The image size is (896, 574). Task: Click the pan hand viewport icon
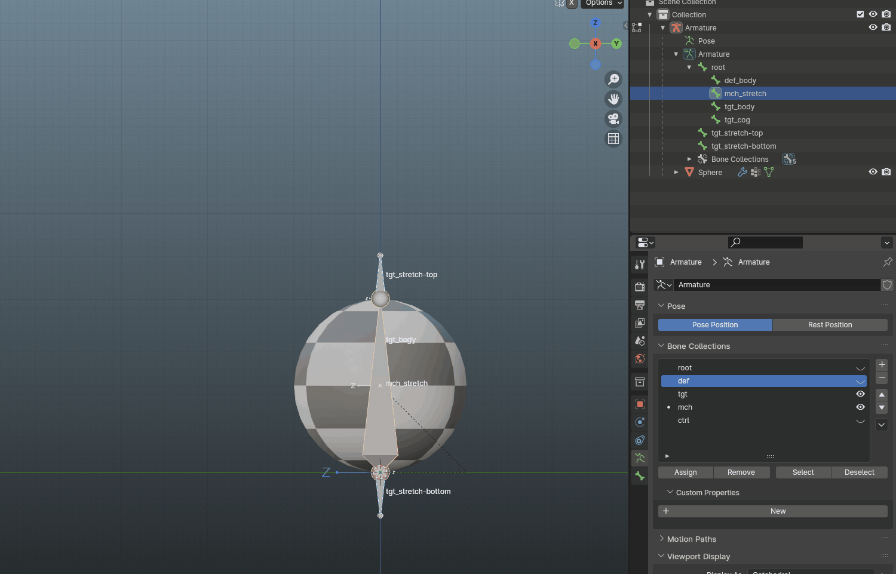pos(613,99)
